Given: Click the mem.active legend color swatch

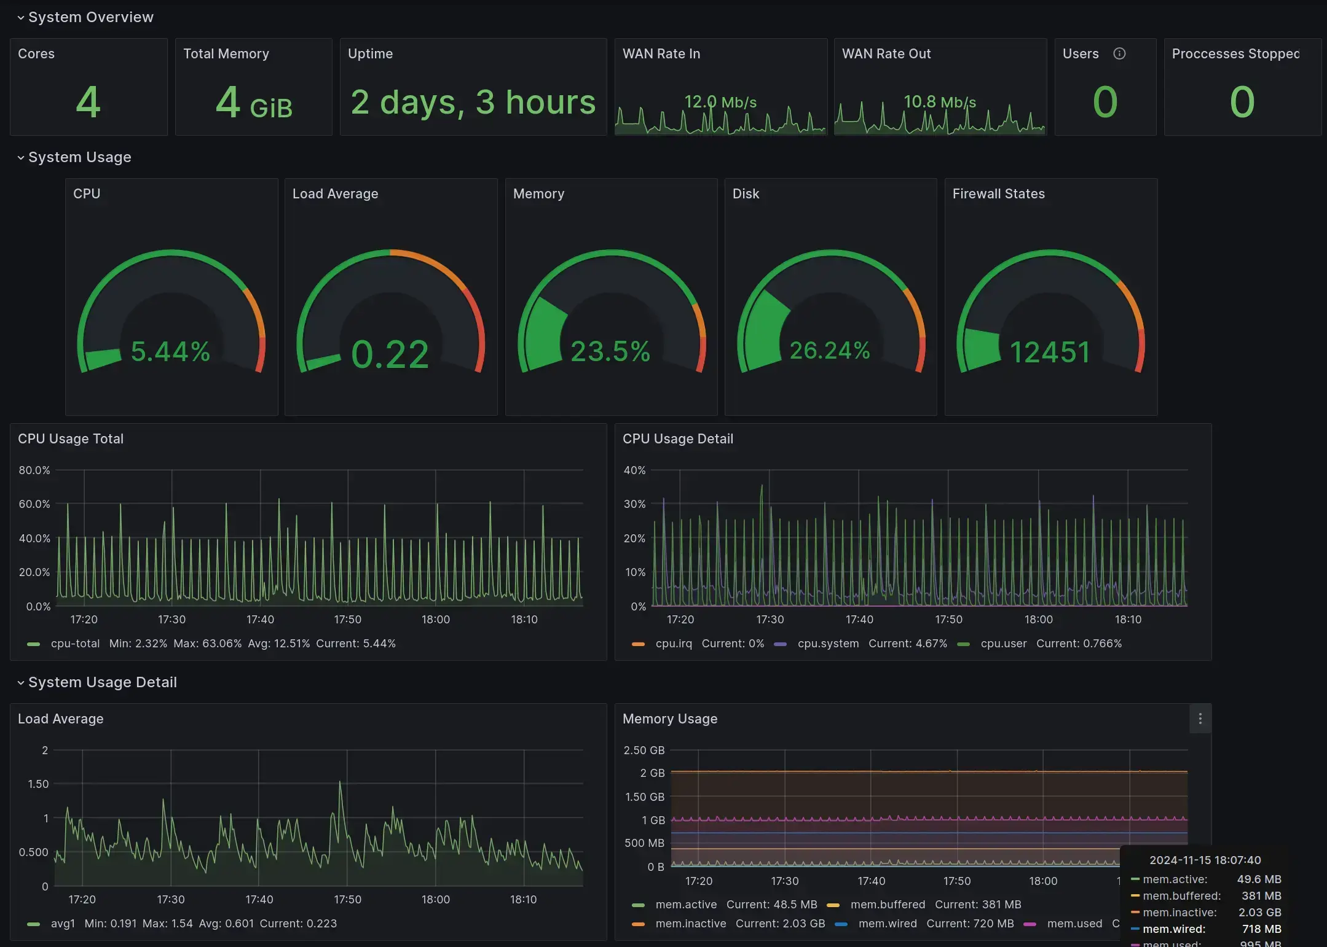Looking at the screenshot, I should pyautogui.click(x=639, y=905).
